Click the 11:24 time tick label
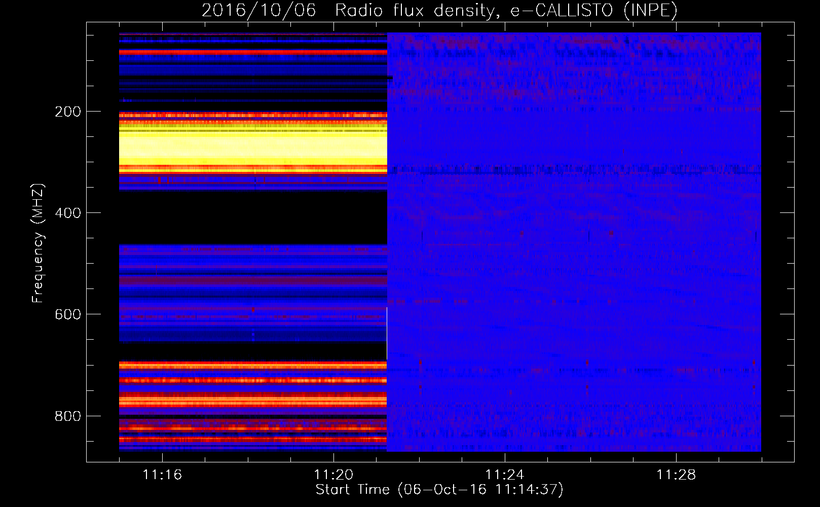The width and height of the screenshot is (820, 507). pyautogui.click(x=505, y=475)
